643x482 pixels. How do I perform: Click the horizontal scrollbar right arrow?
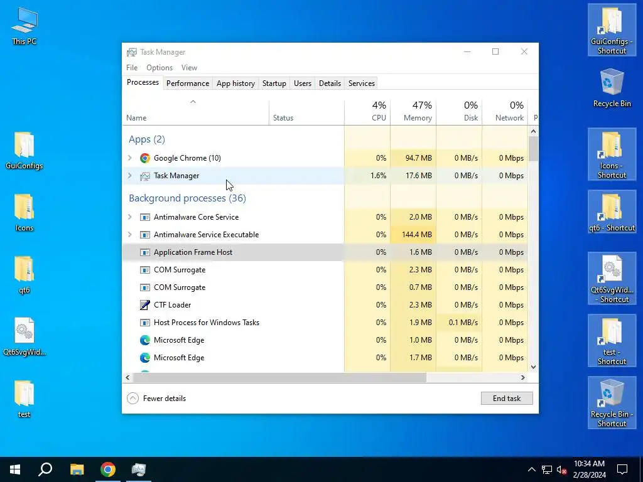(523, 377)
